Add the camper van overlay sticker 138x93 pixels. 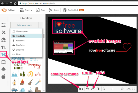click(x=15, y=90)
